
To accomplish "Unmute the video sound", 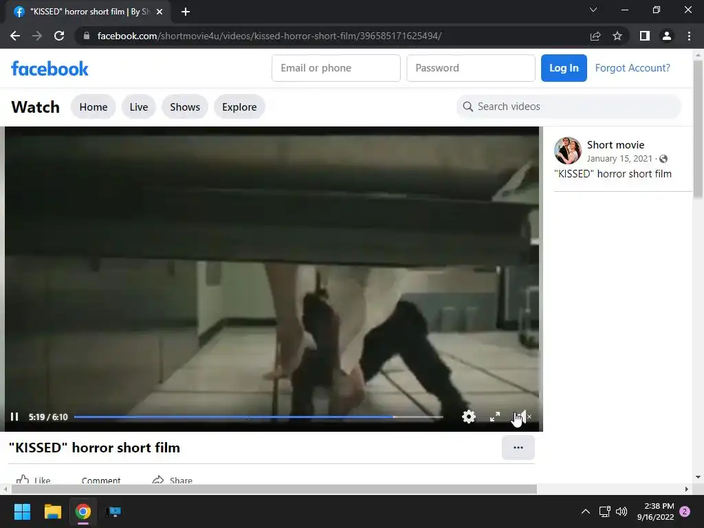I will [522, 417].
